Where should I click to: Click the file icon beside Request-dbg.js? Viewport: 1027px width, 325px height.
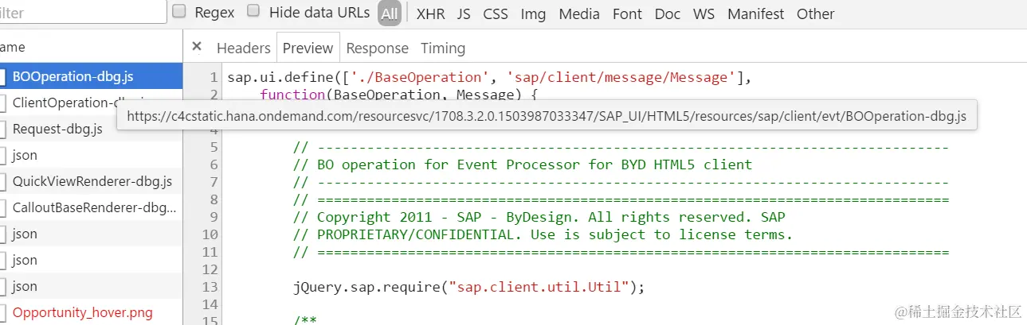(3, 129)
